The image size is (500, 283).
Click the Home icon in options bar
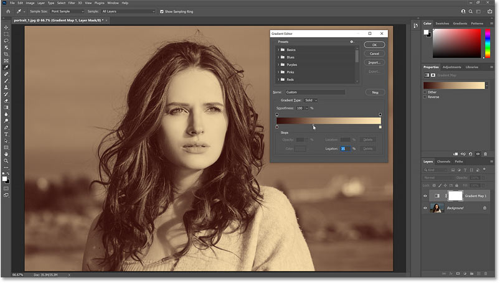click(8, 11)
